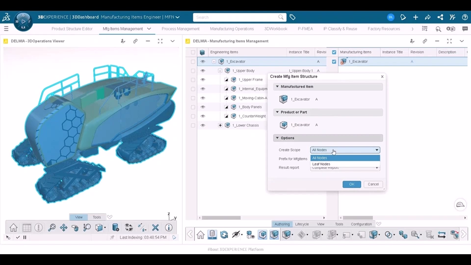
Task: Switch to Process Management tab
Action: point(181,29)
